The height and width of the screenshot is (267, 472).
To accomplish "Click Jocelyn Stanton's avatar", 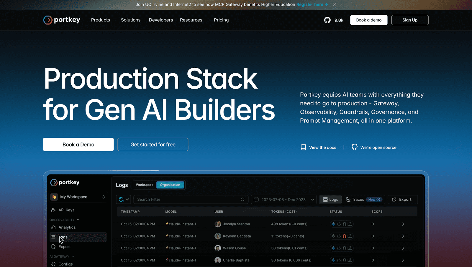I will click(x=218, y=224).
